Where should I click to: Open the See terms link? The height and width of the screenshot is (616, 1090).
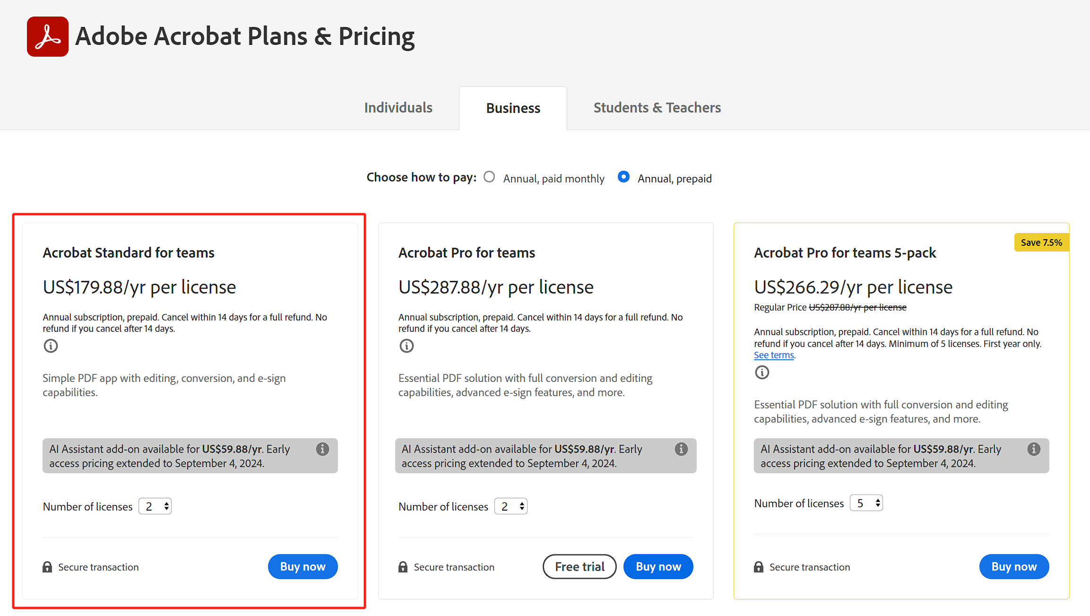click(x=774, y=355)
